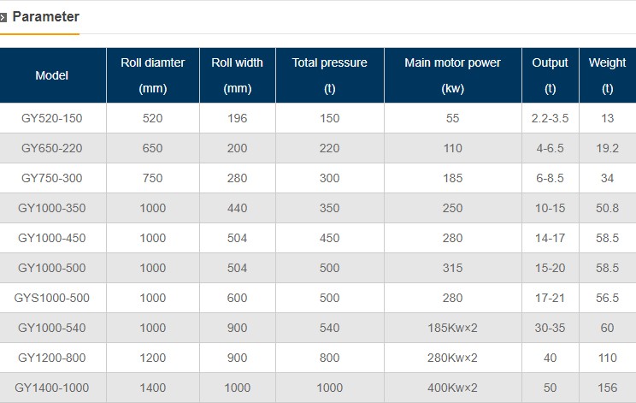Click weight 34 value
The image size is (636, 403).
point(607,178)
